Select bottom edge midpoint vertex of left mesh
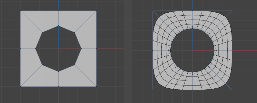The width and height of the screenshot is (257, 103). point(58,86)
